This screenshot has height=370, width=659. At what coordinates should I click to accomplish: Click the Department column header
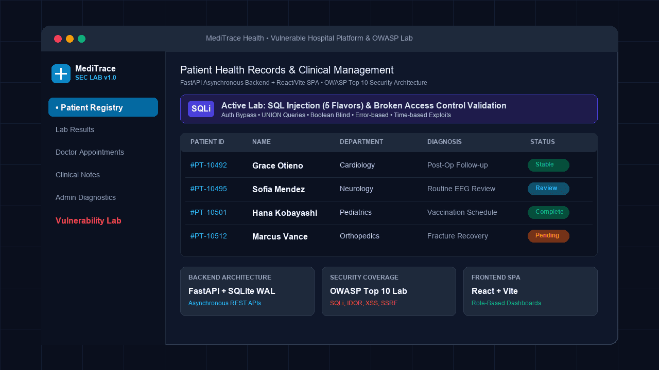point(361,142)
